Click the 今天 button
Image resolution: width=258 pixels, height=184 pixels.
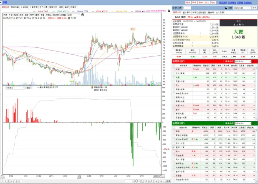coord(255,8)
